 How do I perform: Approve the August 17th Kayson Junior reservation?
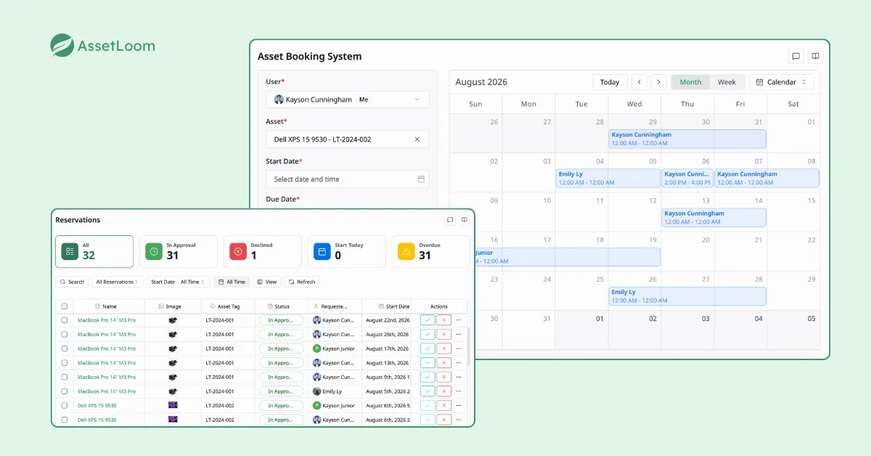coord(428,349)
